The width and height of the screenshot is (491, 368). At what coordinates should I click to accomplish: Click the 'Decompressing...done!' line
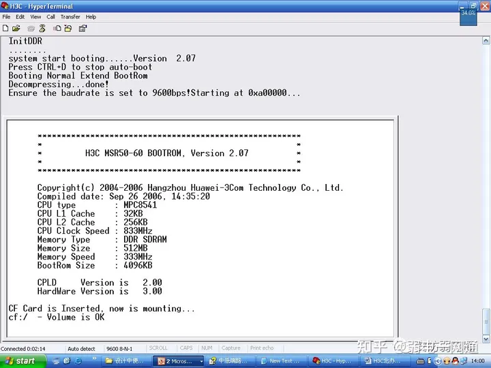pyautogui.click(x=59, y=85)
